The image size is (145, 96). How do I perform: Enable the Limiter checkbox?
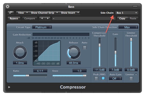[x=131, y=79]
